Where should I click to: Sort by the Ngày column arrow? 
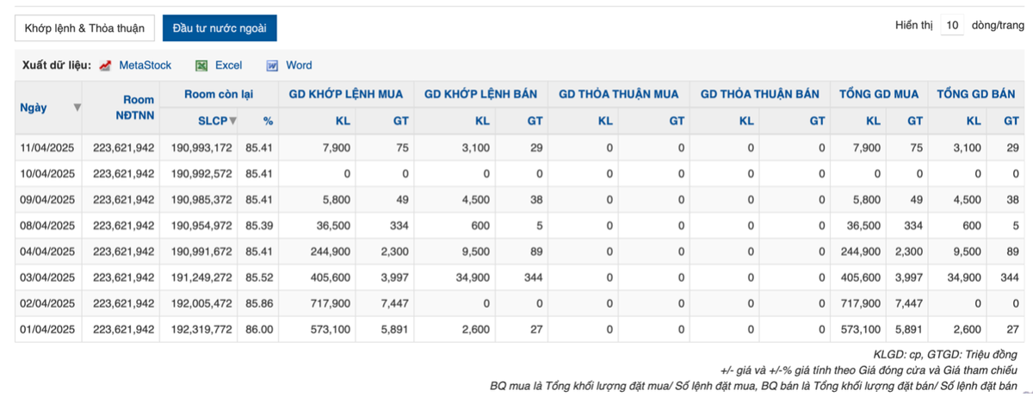point(77,107)
